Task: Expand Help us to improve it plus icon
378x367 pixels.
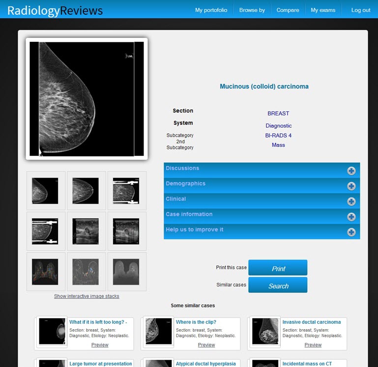Action: (x=351, y=232)
